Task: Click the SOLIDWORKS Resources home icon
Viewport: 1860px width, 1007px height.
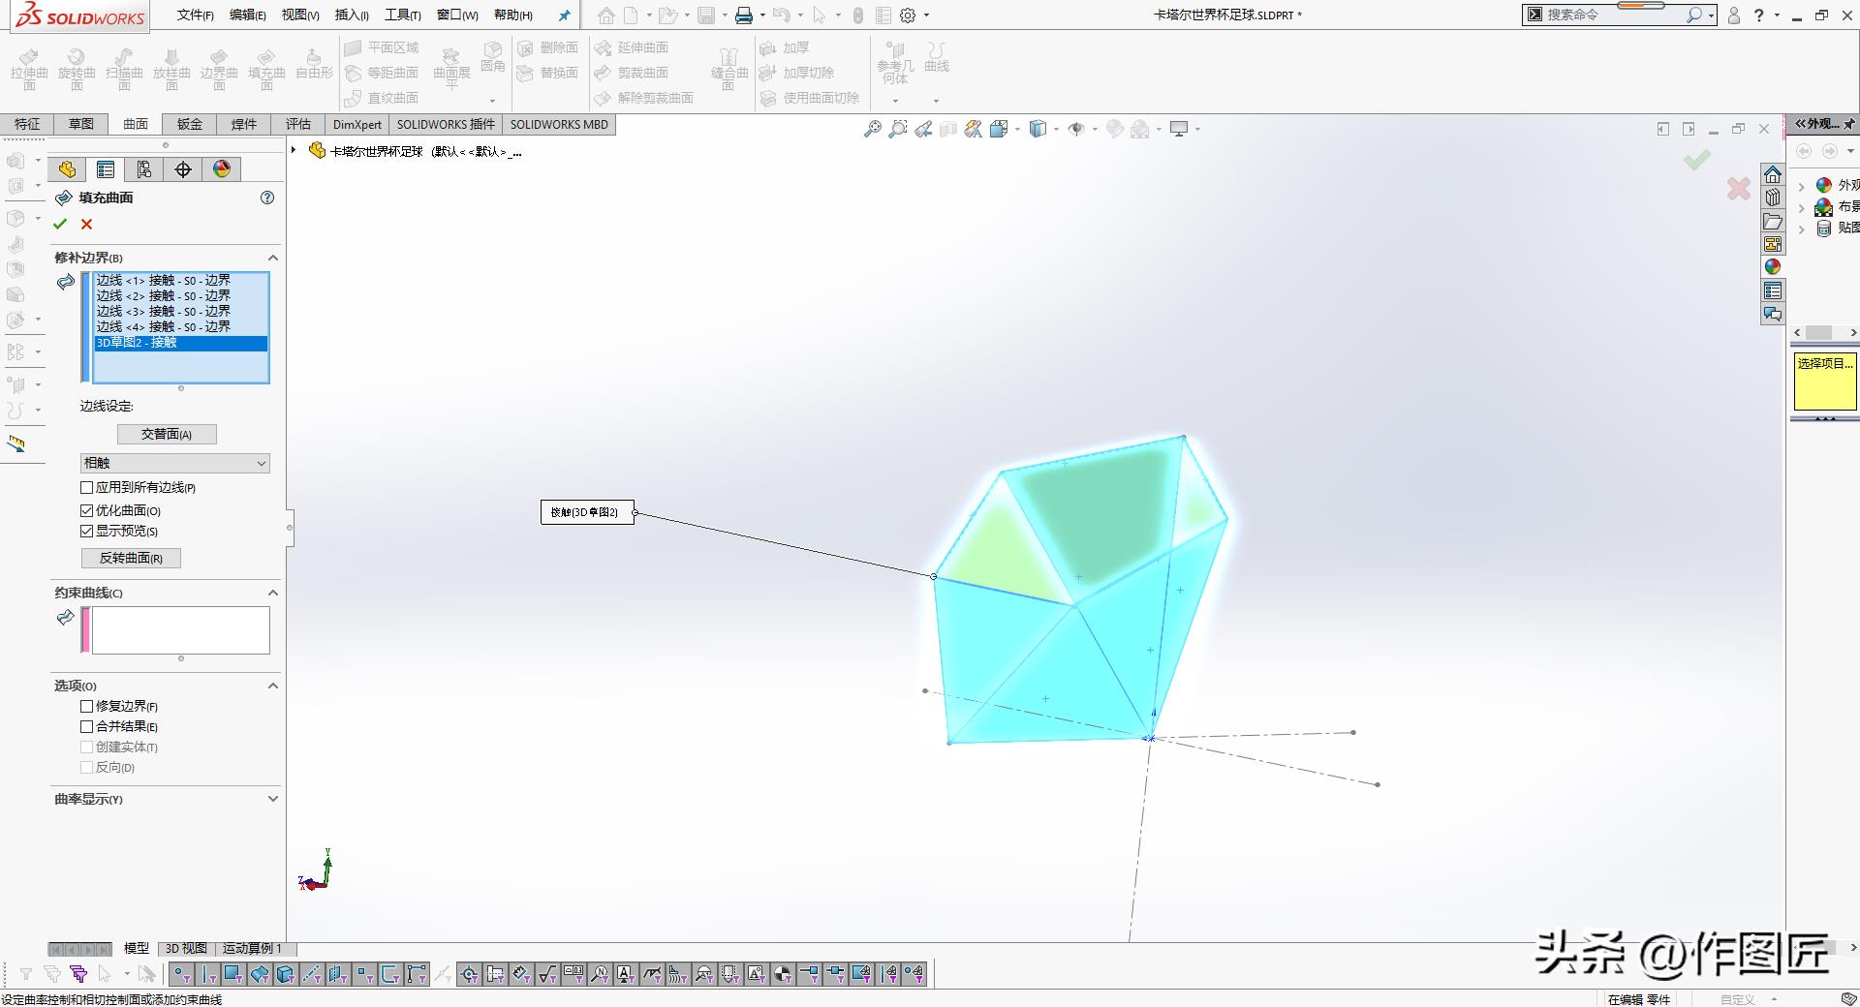Action: [x=1772, y=174]
